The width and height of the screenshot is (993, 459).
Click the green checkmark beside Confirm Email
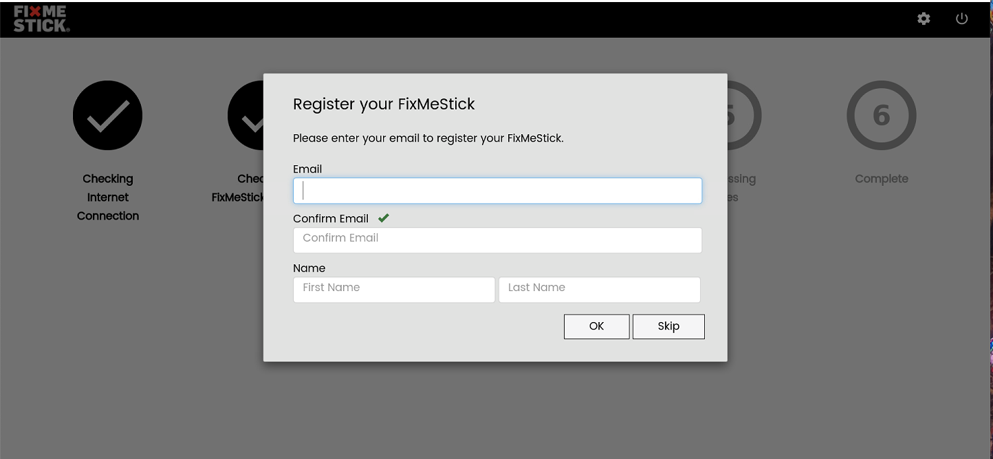point(384,218)
